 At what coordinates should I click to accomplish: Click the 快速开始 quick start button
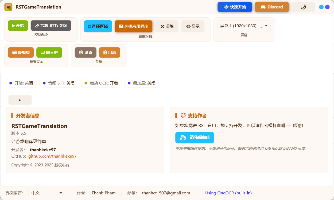point(235,7)
